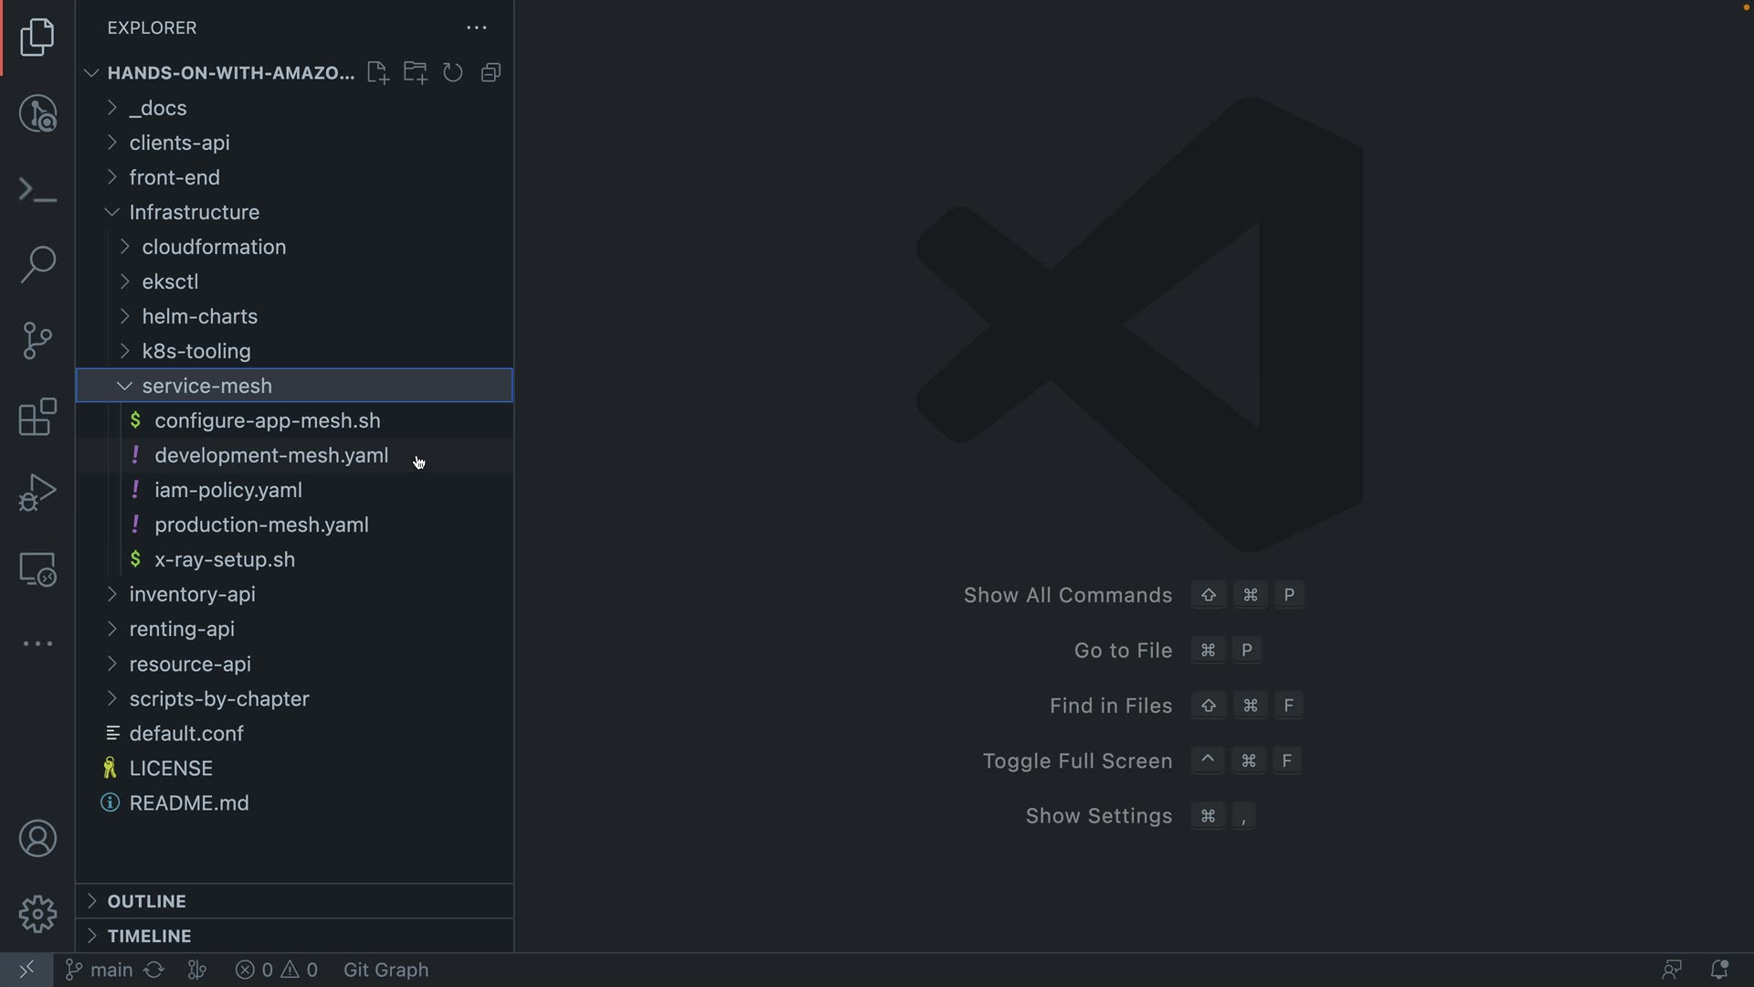
Task: Open the Search view in activity bar
Action: 37,265
